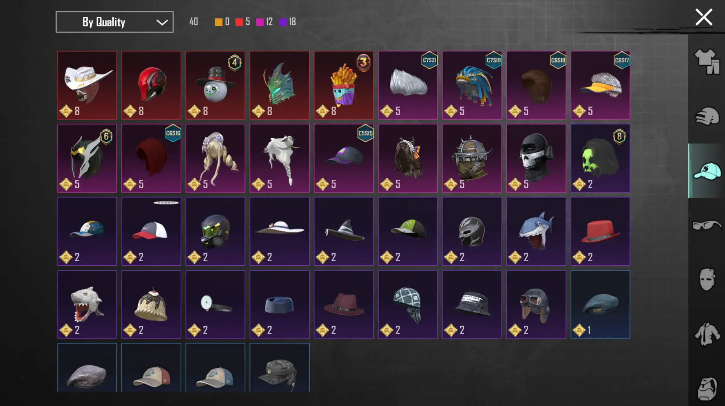Select the french fries headgear item

tap(344, 85)
